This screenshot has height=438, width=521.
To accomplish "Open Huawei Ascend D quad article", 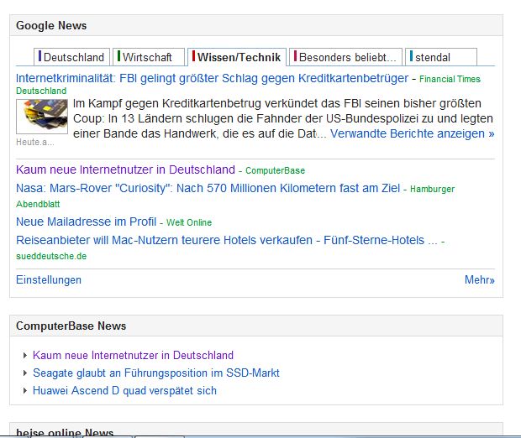I will [x=124, y=390].
